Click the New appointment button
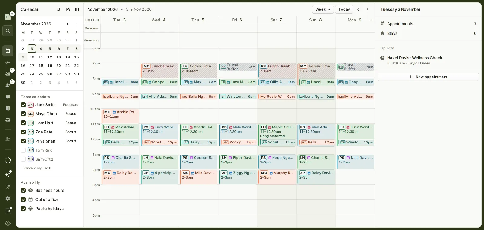The image size is (484, 230). point(428,77)
